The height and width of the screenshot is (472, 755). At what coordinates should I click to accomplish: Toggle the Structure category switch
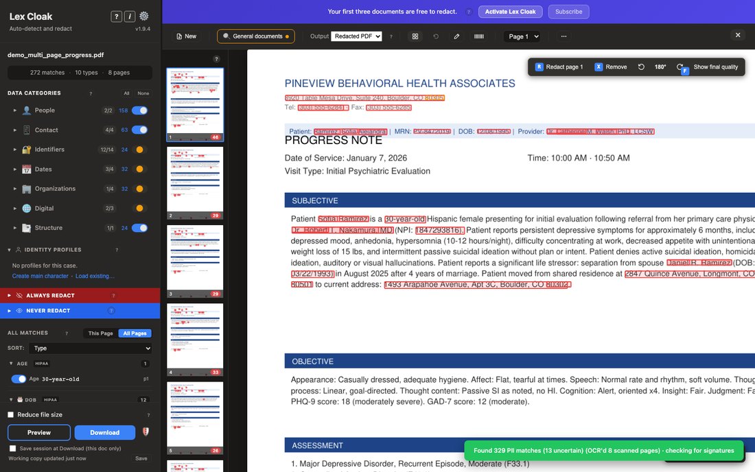139,228
